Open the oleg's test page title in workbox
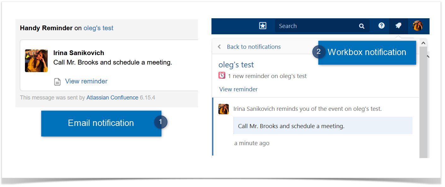 (x=236, y=65)
